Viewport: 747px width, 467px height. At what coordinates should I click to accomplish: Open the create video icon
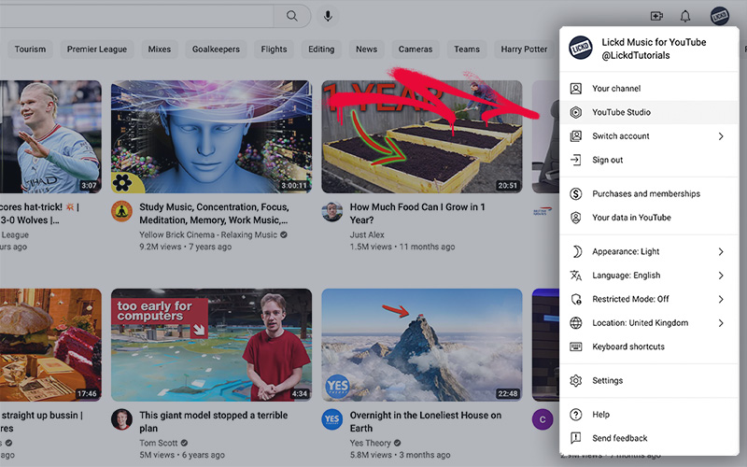[x=656, y=16]
